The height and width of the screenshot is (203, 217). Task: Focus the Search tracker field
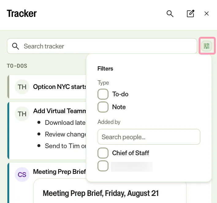click(102, 46)
